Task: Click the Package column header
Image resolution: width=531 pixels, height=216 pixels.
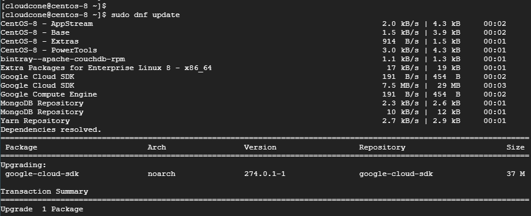Action: pos(21,147)
